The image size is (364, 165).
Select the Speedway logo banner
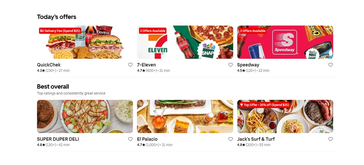285,42
